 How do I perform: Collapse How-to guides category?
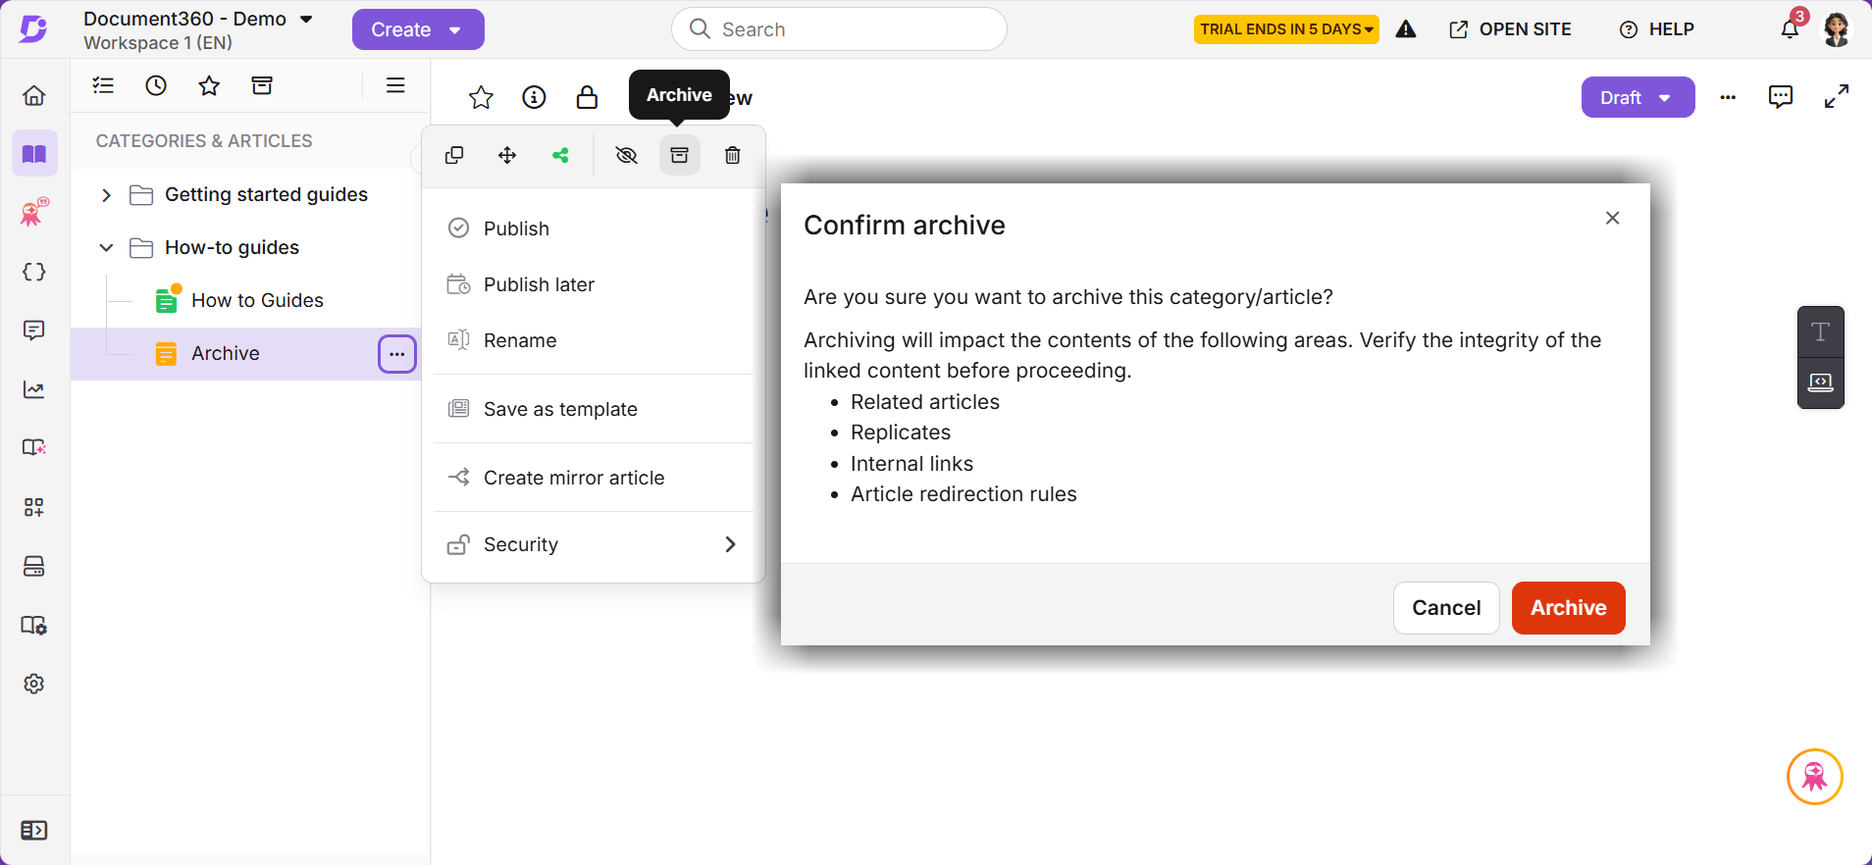[106, 248]
